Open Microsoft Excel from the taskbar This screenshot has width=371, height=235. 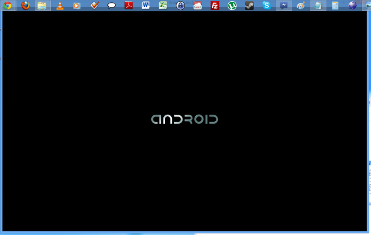pos(163,5)
